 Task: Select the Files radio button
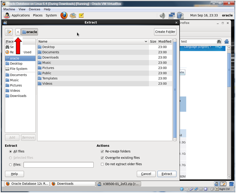(x=10, y=164)
